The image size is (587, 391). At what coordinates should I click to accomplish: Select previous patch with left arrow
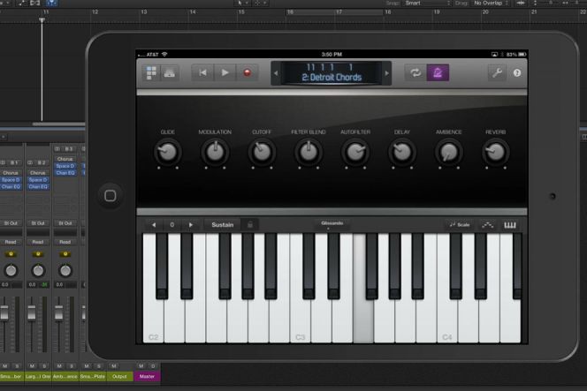(276, 73)
